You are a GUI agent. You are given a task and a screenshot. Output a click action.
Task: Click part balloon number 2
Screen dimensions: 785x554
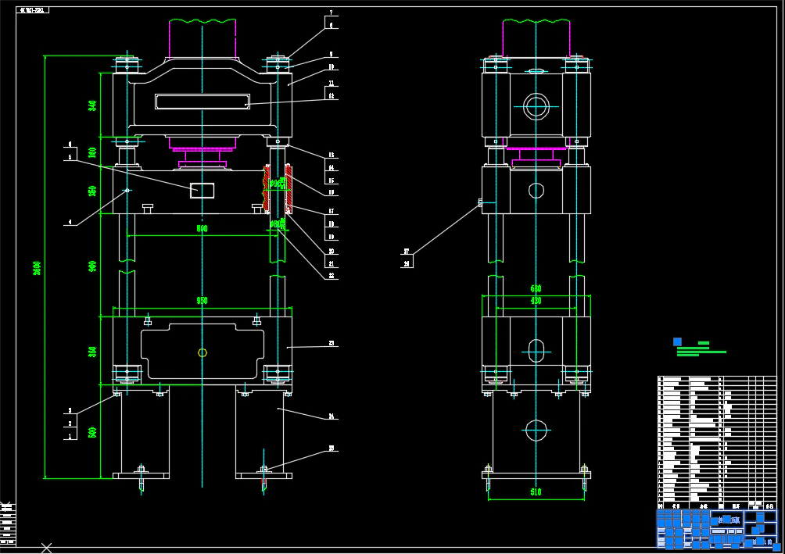coord(70,424)
